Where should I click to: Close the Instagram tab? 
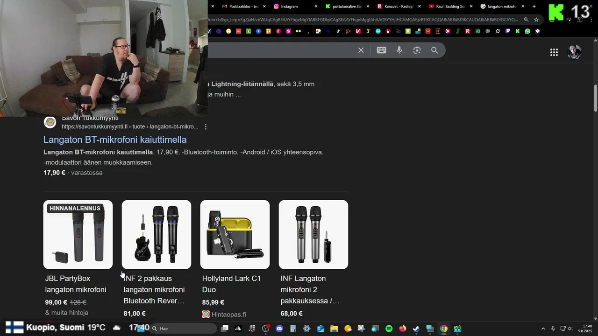[x=316, y=7]
